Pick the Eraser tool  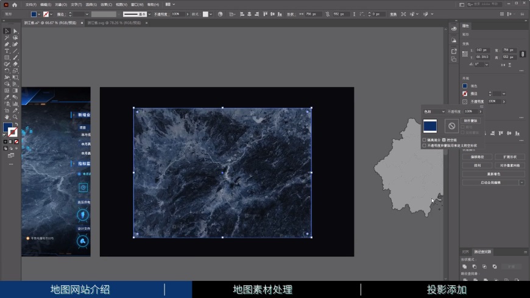point(15,64)
